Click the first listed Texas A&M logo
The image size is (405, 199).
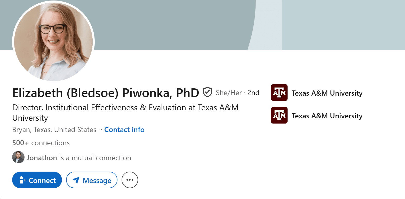click(279, 93)
